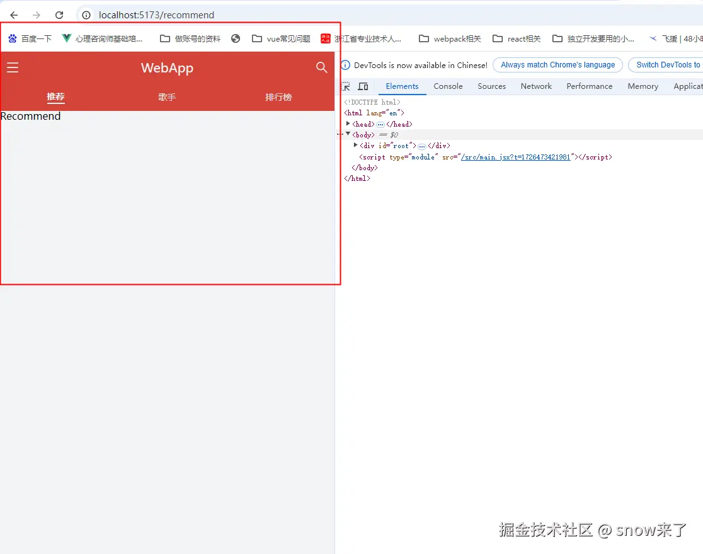The image size is (703, 554).
Task: Click the three-dot actions beside body node
Action: 340,134
